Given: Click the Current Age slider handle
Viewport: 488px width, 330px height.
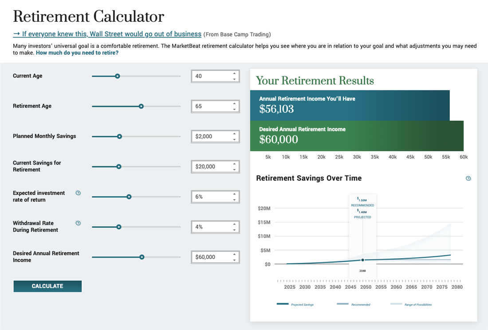Looking at the screenshot, I should (117, 76).
